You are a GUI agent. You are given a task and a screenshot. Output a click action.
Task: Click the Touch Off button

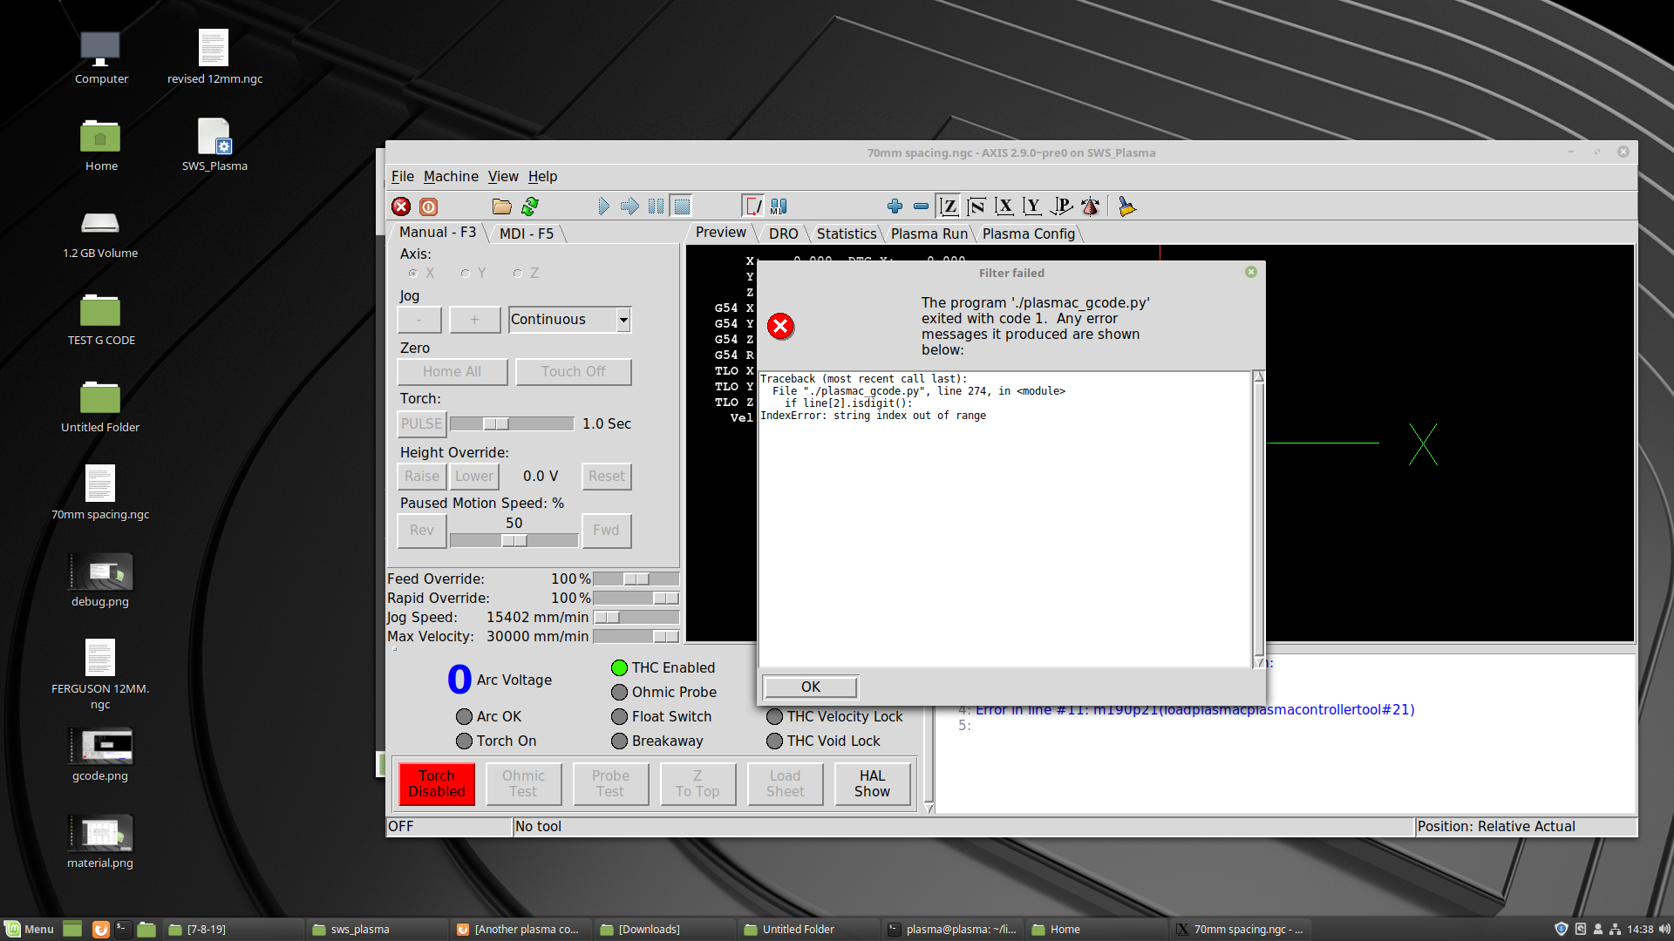click(573, 372)
